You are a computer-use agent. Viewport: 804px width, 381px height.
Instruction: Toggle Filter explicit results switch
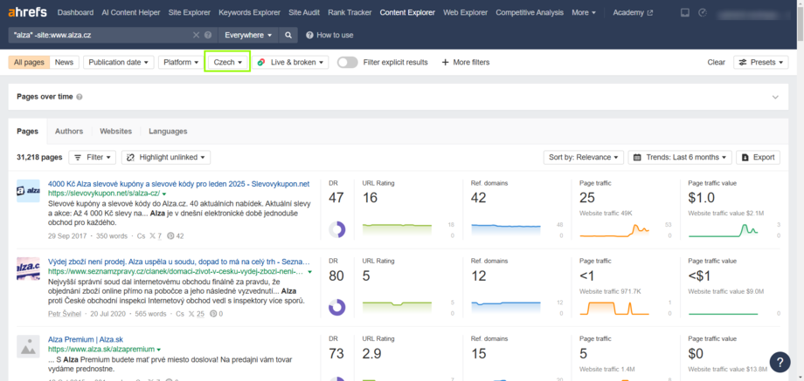[x=347, y=63]
